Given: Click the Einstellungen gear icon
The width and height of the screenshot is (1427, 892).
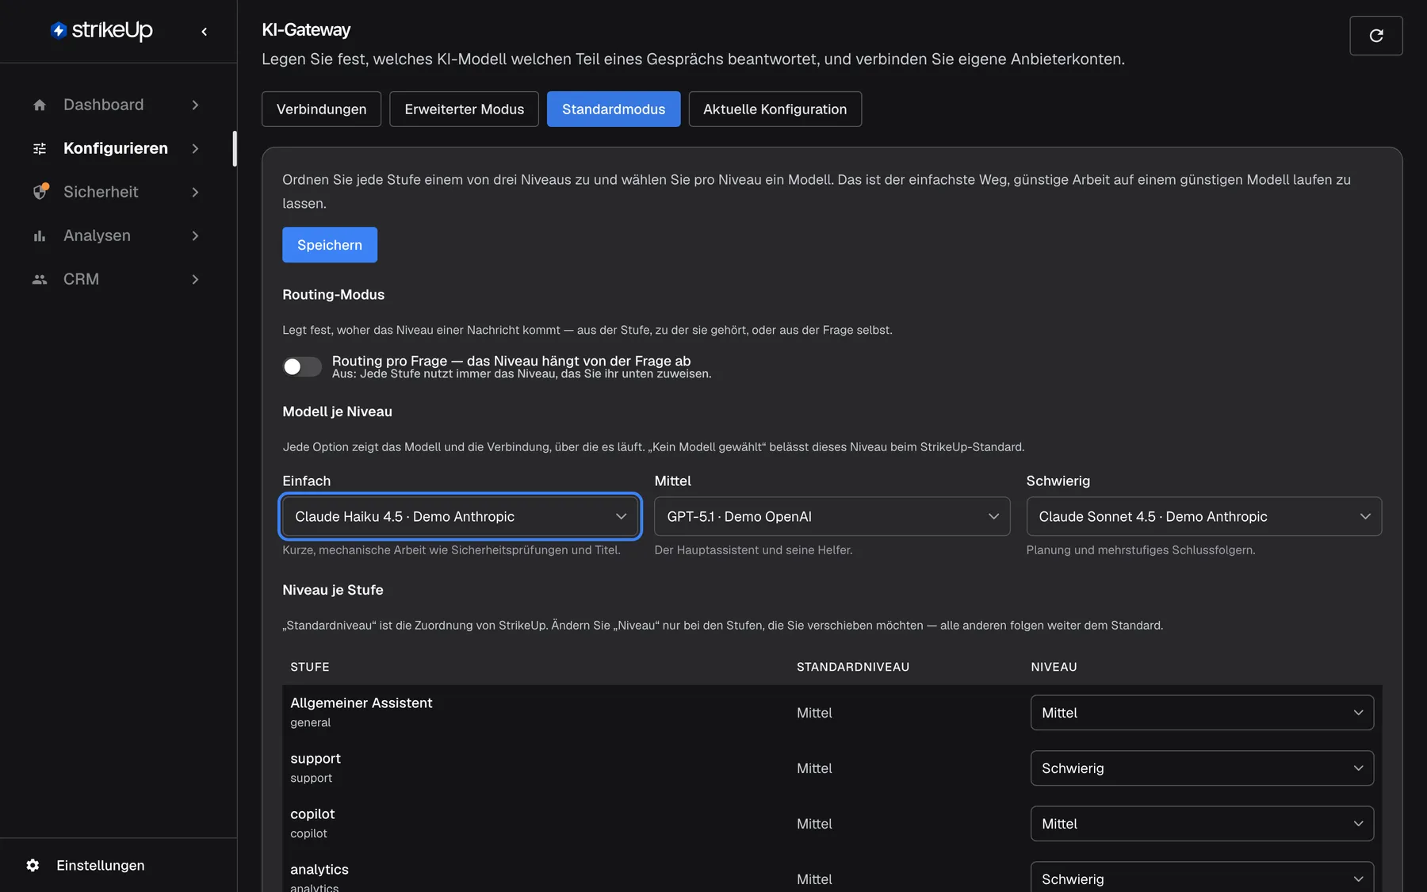Looking at the screenshot, I should coord(33,865).
